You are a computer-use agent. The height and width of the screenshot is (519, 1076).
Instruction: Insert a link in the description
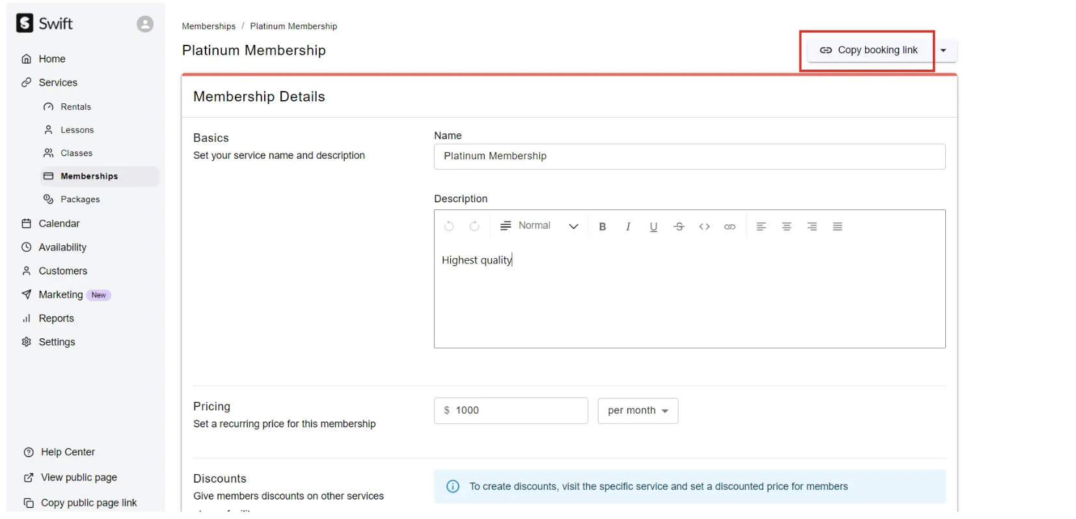point(729,227)
